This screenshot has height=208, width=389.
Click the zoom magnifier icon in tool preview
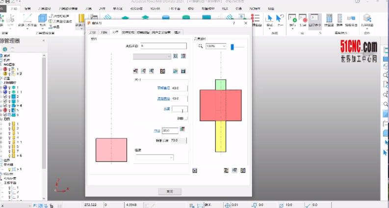click(200, 46)
